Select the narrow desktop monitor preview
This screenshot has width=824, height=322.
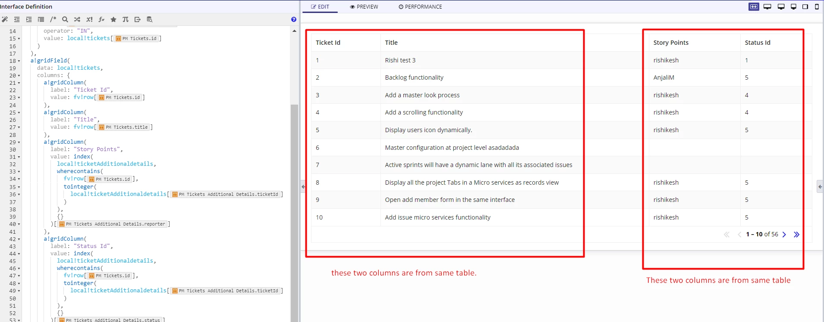point(793,6)
